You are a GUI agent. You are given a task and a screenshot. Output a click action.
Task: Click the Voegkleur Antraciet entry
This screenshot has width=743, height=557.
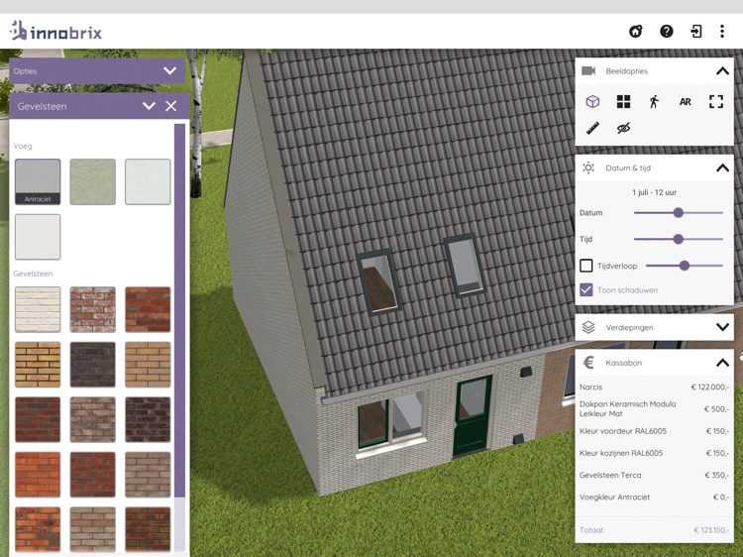654,498
